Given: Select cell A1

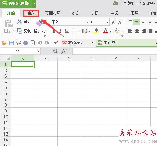Looking at the screenshot, I should pyautogui.click(x=23, y=64).
